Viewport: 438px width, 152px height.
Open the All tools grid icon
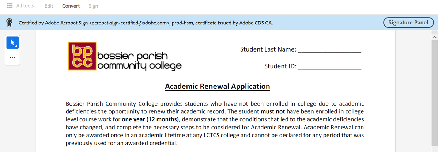pos(10,6)
